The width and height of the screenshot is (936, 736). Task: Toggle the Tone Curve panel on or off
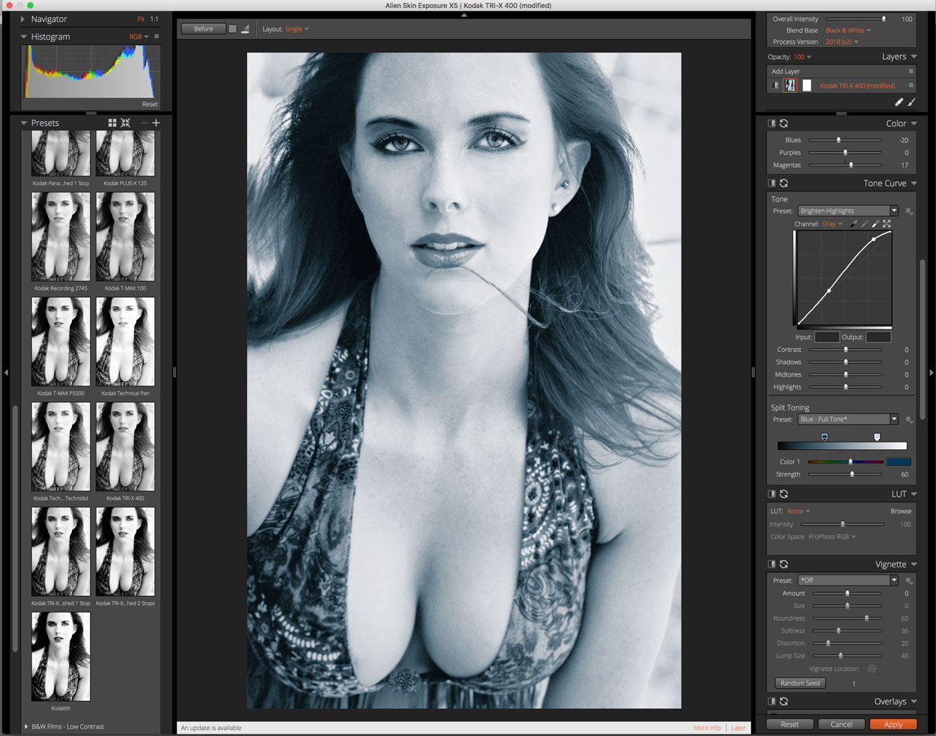(772, 183)
